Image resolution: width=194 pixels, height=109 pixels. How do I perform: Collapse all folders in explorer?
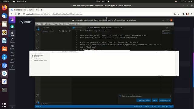tap(70, 31)
